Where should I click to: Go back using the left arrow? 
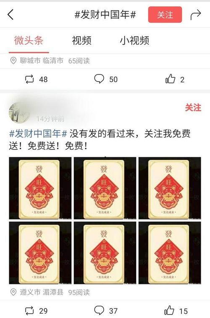[10, 15]
